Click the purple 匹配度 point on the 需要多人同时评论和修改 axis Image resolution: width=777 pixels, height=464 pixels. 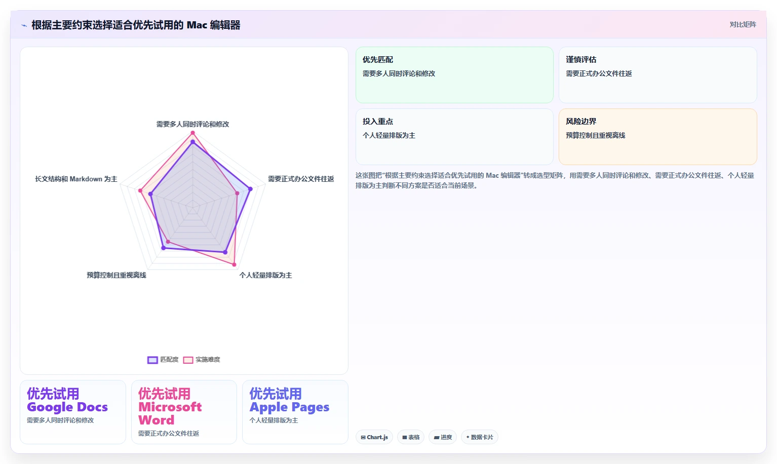coord(192,142)
